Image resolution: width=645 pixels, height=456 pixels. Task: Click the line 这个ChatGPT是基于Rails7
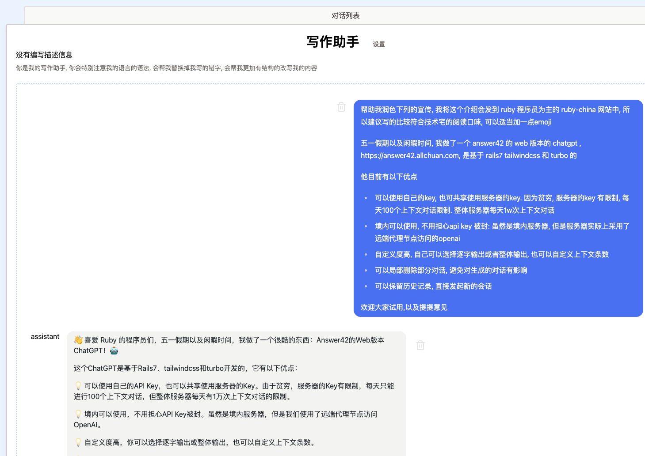point(186,368)
